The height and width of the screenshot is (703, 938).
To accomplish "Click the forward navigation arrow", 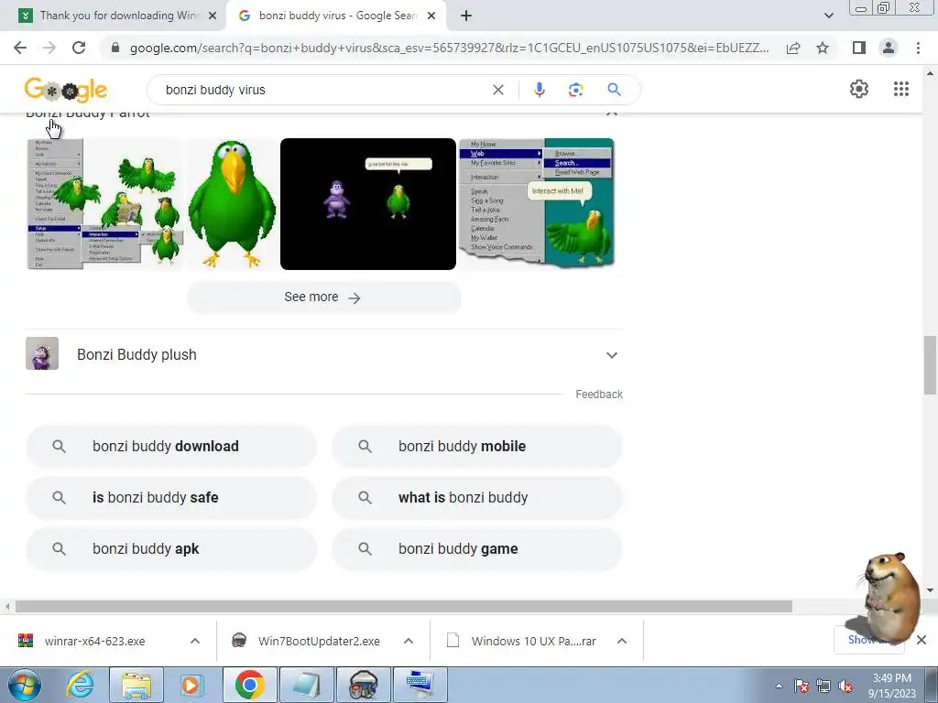I will 49,48.
